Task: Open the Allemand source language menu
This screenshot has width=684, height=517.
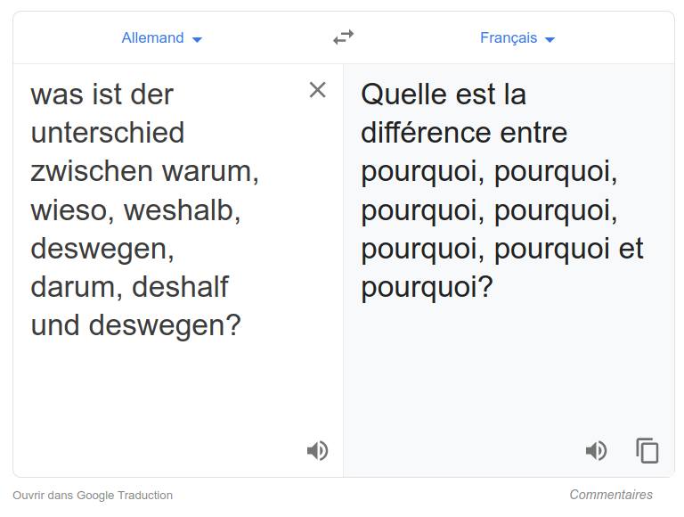Action: (153, 38)
